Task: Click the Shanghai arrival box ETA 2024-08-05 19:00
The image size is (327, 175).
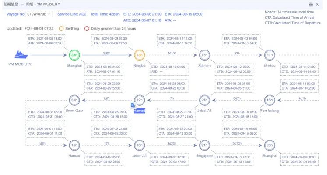Action: (x=46, y=41)
